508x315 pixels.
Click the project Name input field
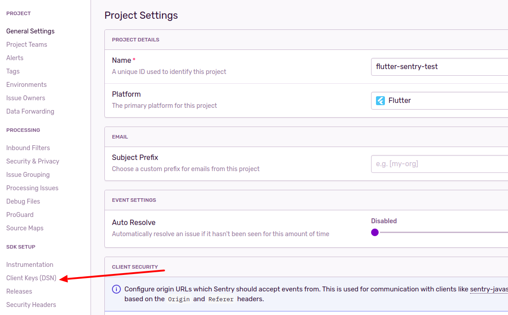(439, 67)
